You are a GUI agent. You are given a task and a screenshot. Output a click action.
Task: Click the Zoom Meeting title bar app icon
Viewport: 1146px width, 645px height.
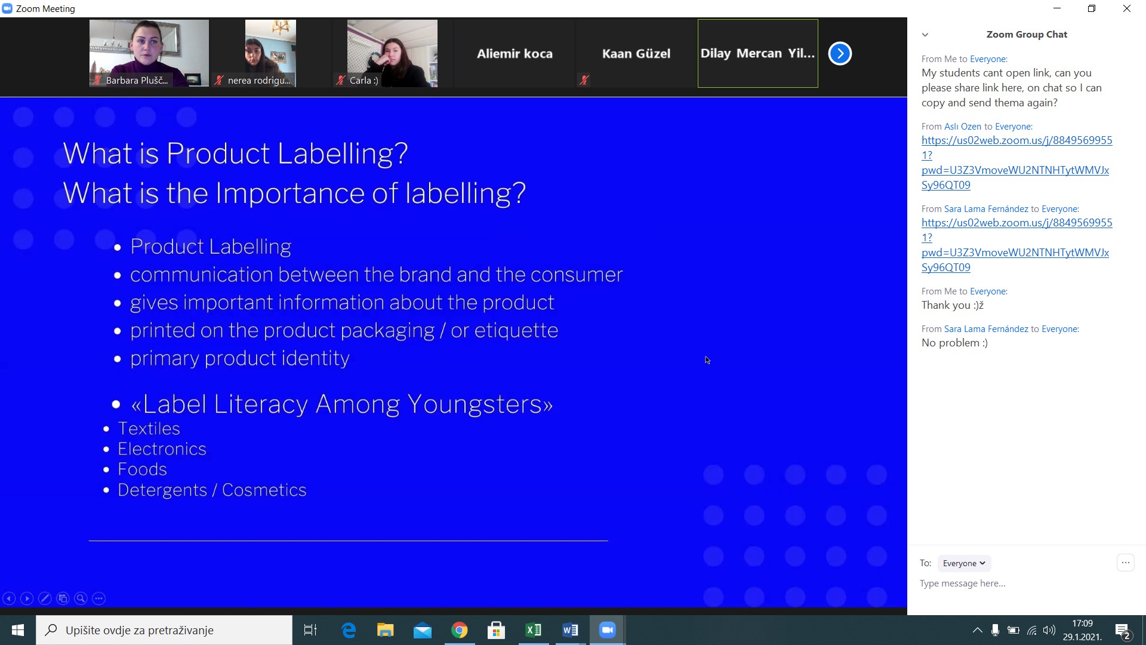pyautogui.click(x=7, y=8)
